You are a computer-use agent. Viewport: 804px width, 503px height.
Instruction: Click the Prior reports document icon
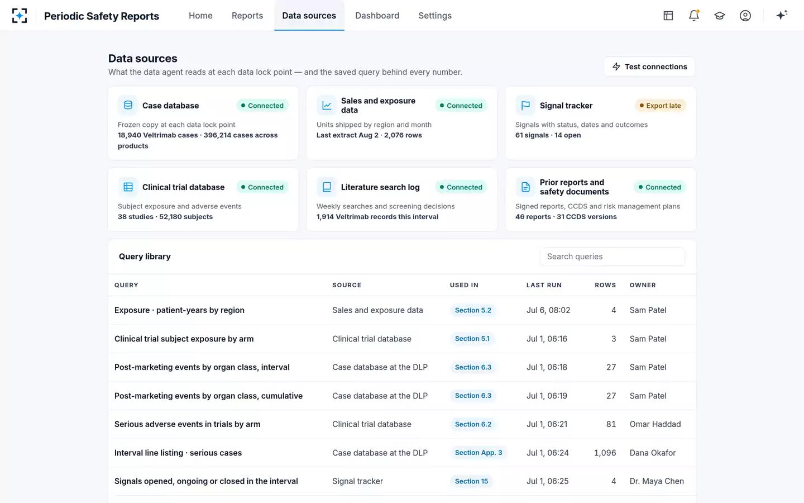pos(525,187)
